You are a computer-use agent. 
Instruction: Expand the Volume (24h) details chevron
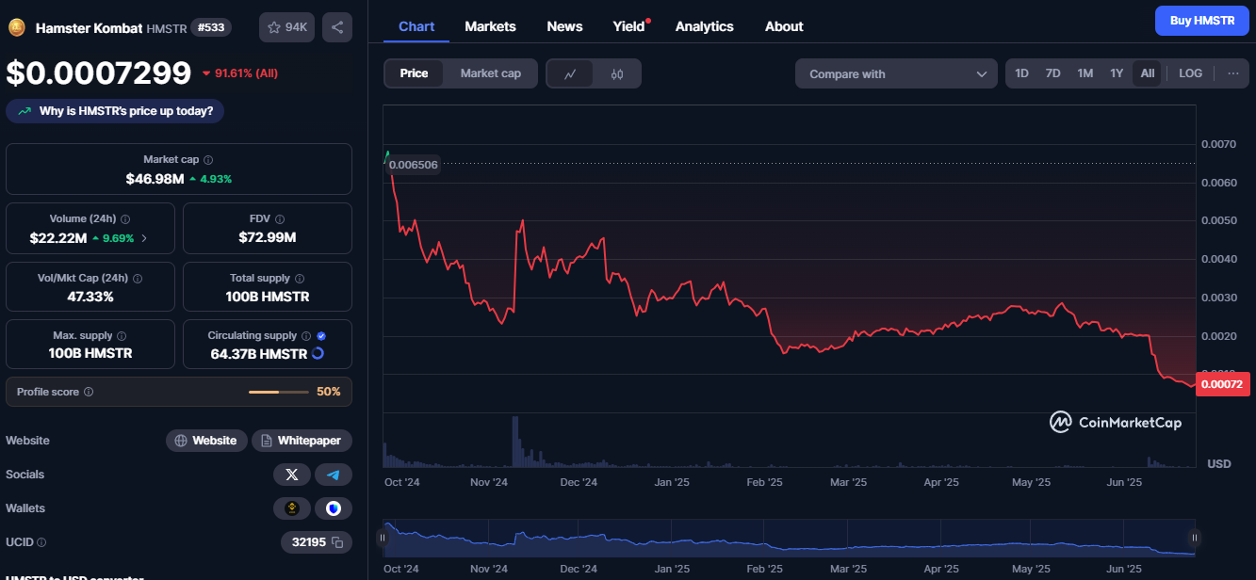coord(144,238)
